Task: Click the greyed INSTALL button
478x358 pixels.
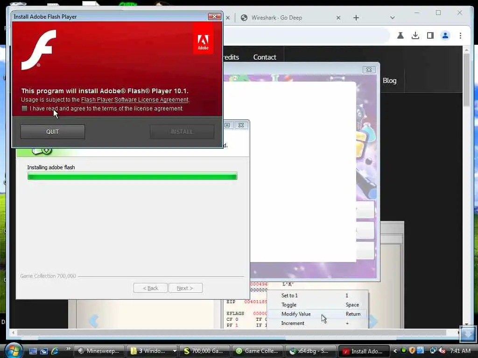Action: [182, 131]
